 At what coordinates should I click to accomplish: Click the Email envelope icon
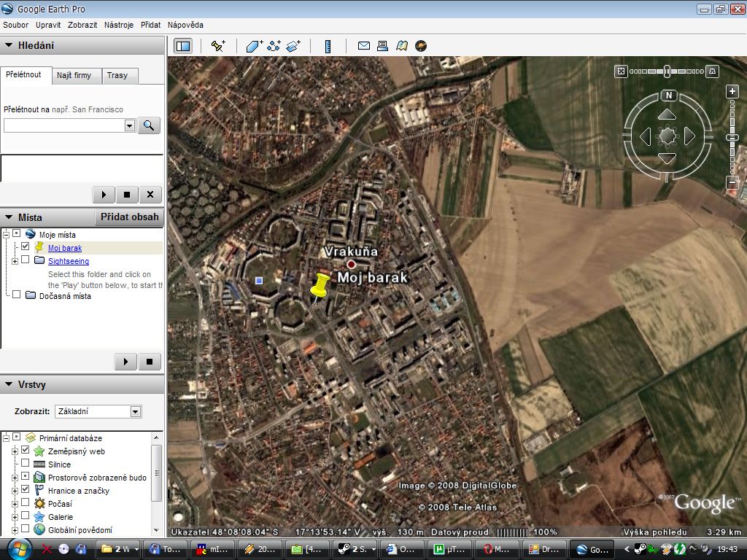click(x=364, y=46)
